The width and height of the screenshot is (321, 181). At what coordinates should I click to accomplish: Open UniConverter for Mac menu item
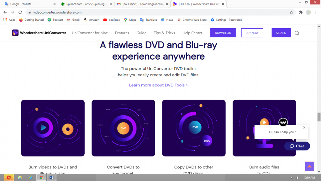pos(90,33)
